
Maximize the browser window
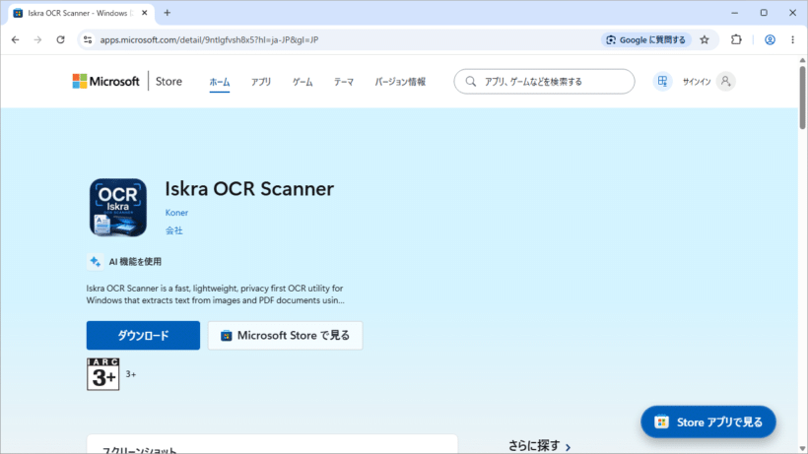(764, 13)
